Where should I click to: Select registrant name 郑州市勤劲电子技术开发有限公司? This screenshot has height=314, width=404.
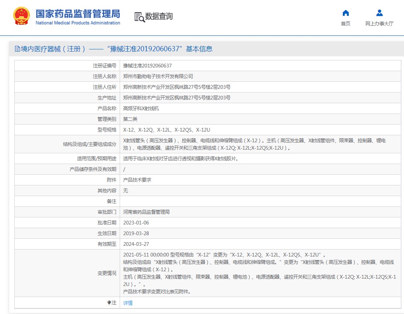pos(158,76)
